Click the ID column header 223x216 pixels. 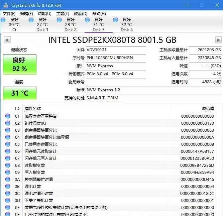pyautogui.click(x=17, y=108)
